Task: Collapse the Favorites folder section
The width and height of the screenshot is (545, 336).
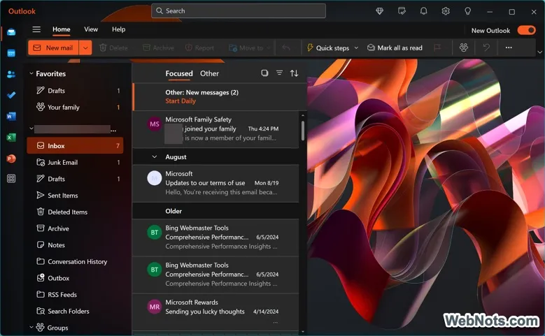Action: tap(31, 74)
